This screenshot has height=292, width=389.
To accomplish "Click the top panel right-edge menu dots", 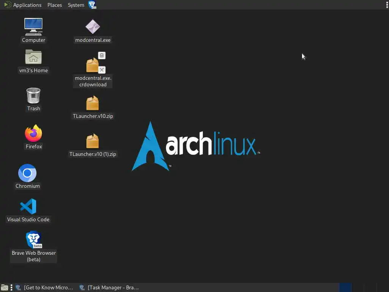I will pos(387,5).
